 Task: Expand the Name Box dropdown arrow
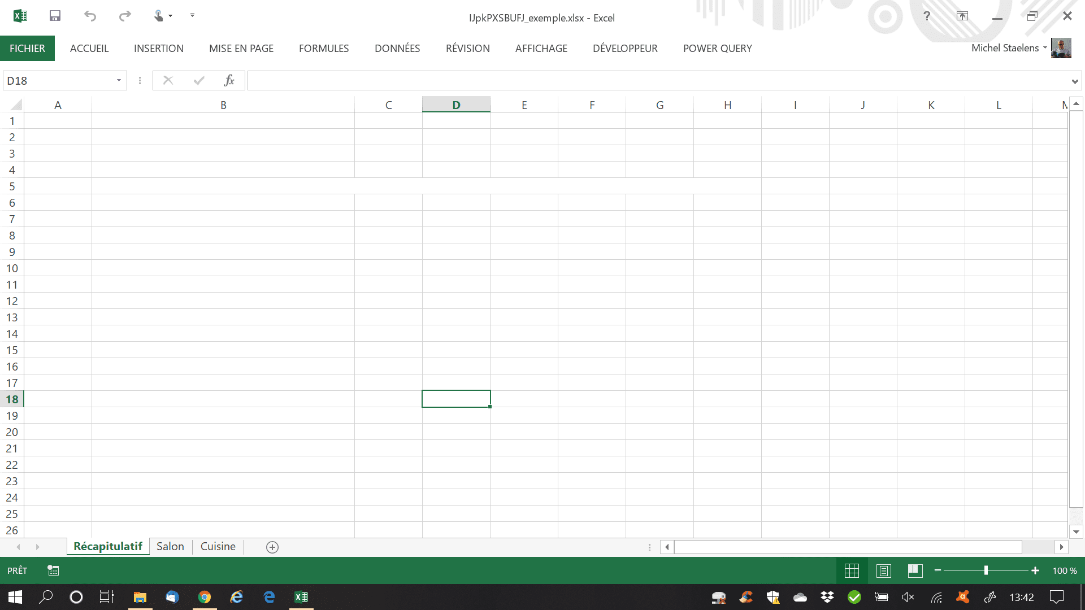(119, 81)
